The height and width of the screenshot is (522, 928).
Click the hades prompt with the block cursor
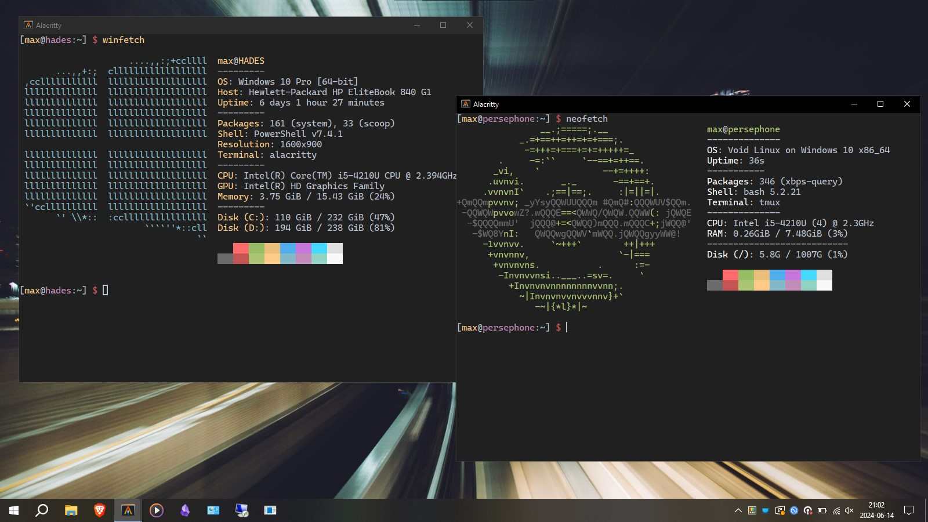click(64, 291)
